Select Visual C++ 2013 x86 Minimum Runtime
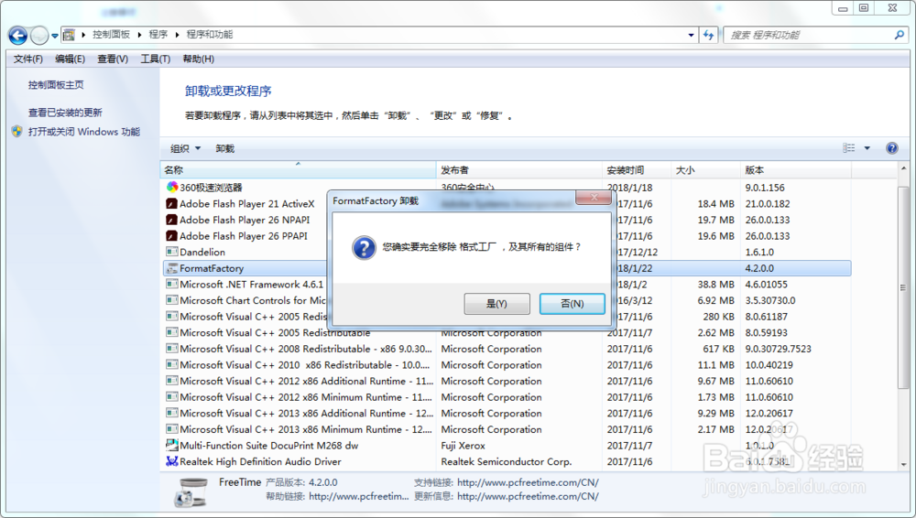The height and width of the screenshot is (518, 916). click(506, 429)
